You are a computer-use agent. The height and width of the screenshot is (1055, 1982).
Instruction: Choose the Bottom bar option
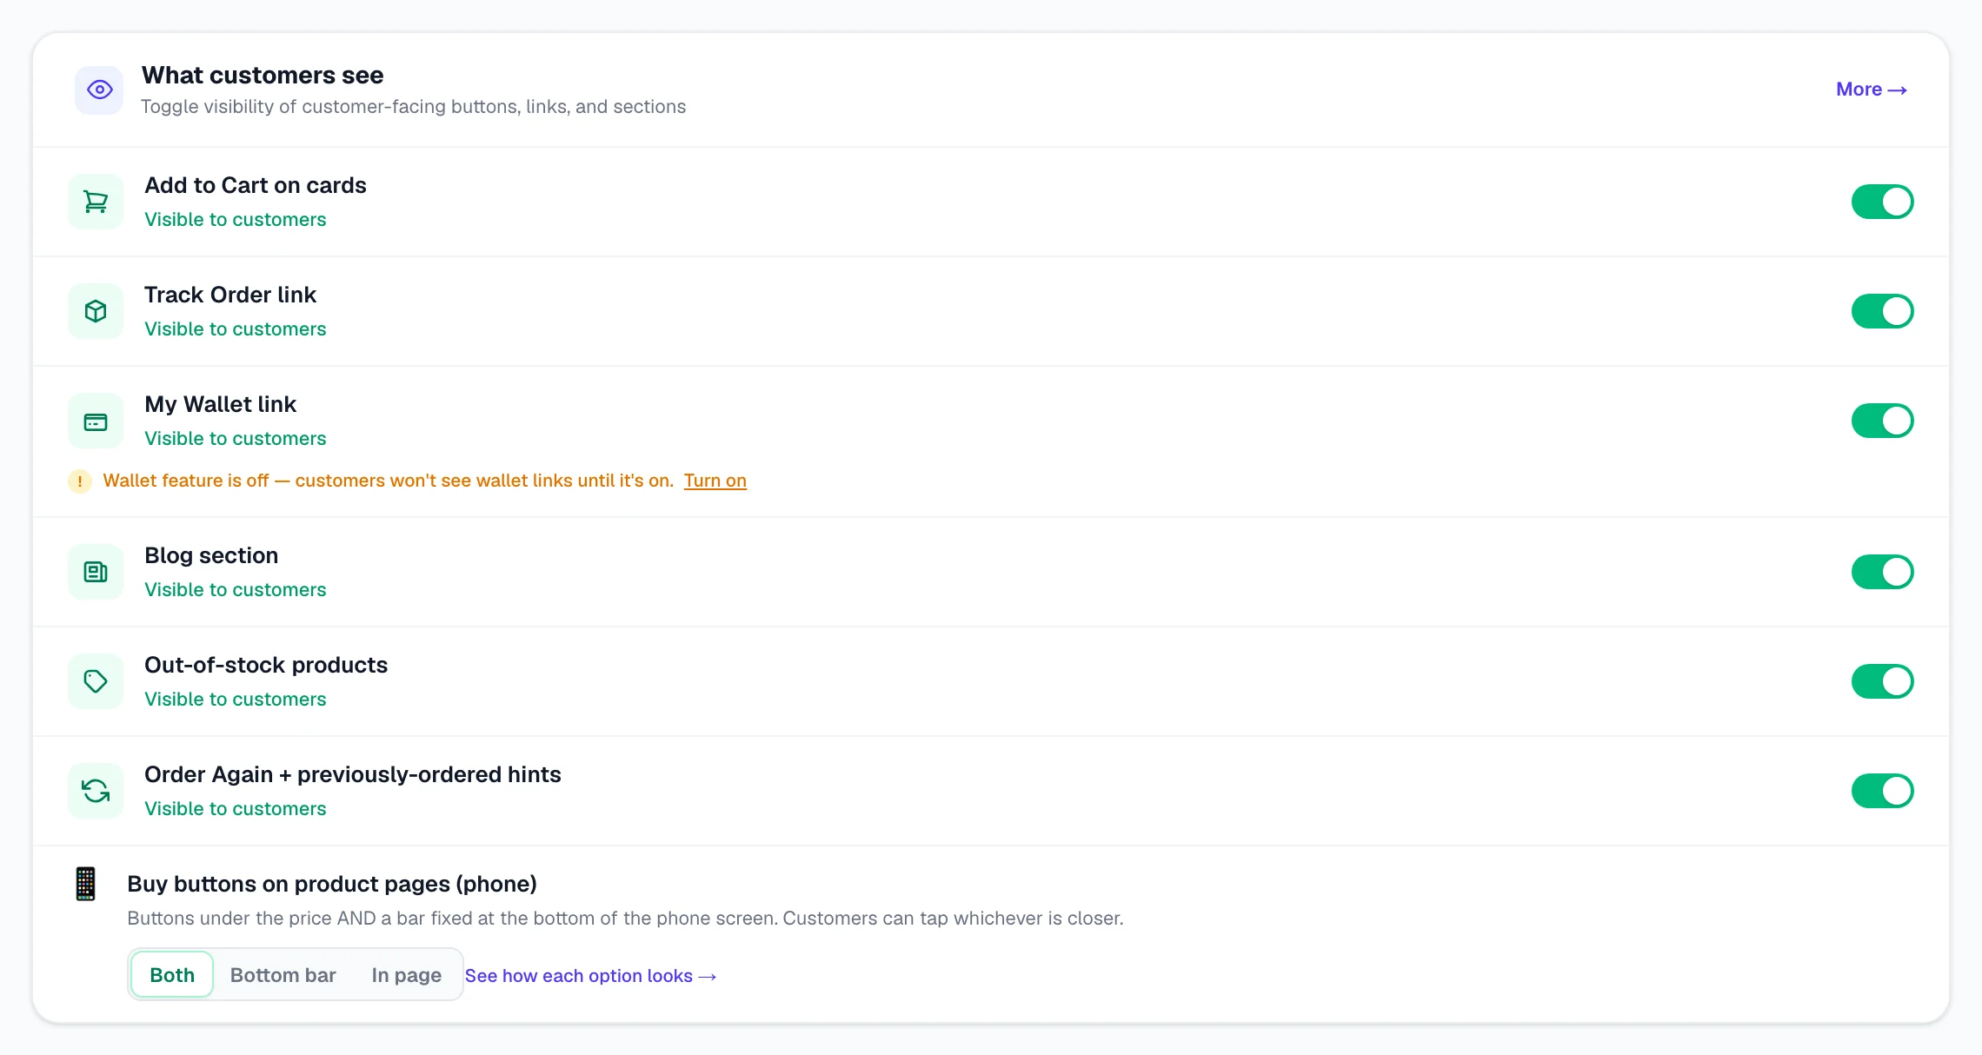(283, 975)
